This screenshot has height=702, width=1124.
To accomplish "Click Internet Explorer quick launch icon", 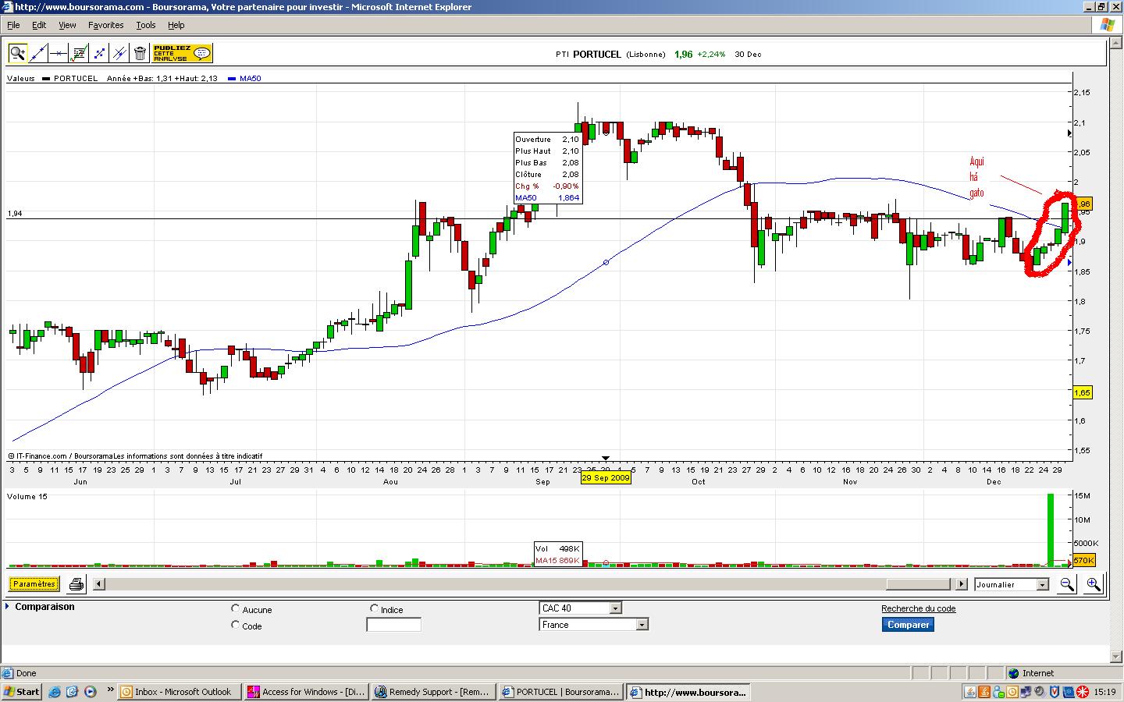I will click(x=55, y=691).
